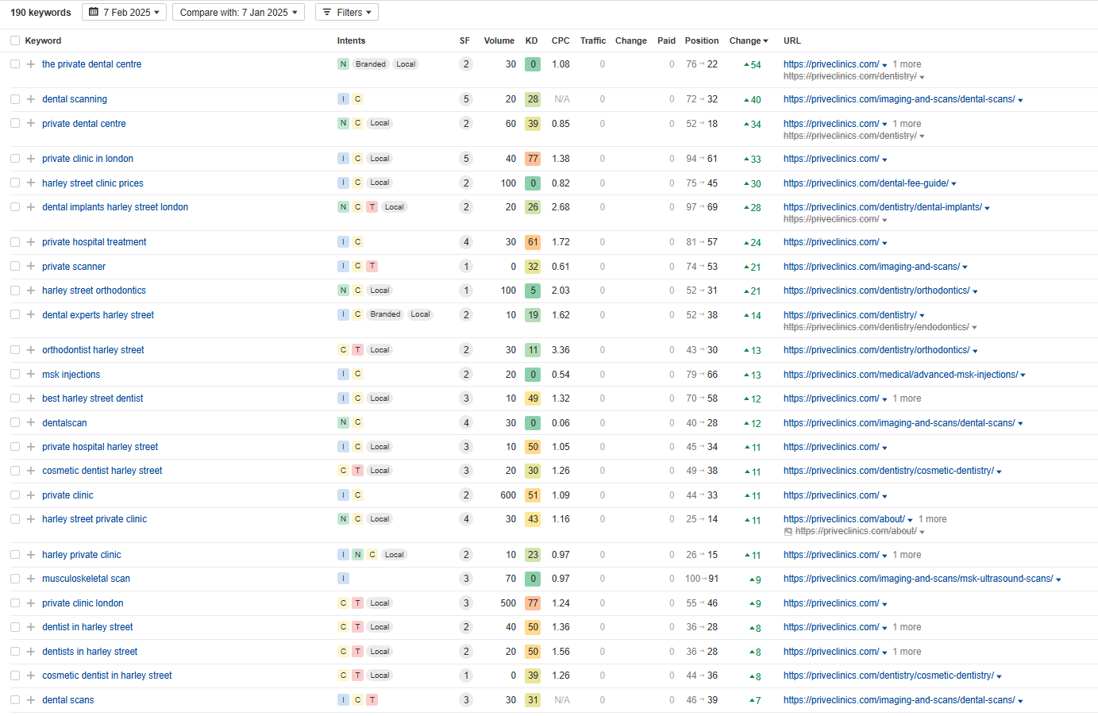Viewport: 1098px width, 716px height.
Task: Select the 'musculoskeletal scan' row checkbox
Action: pos(15,579)
